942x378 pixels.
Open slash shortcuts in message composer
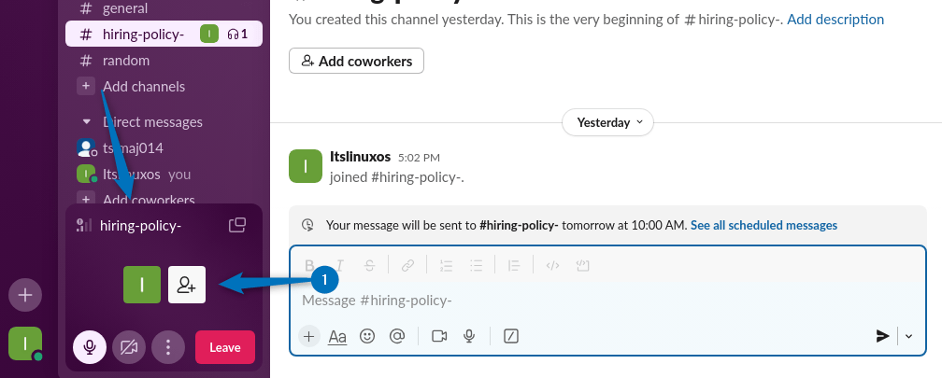[510, 336]
